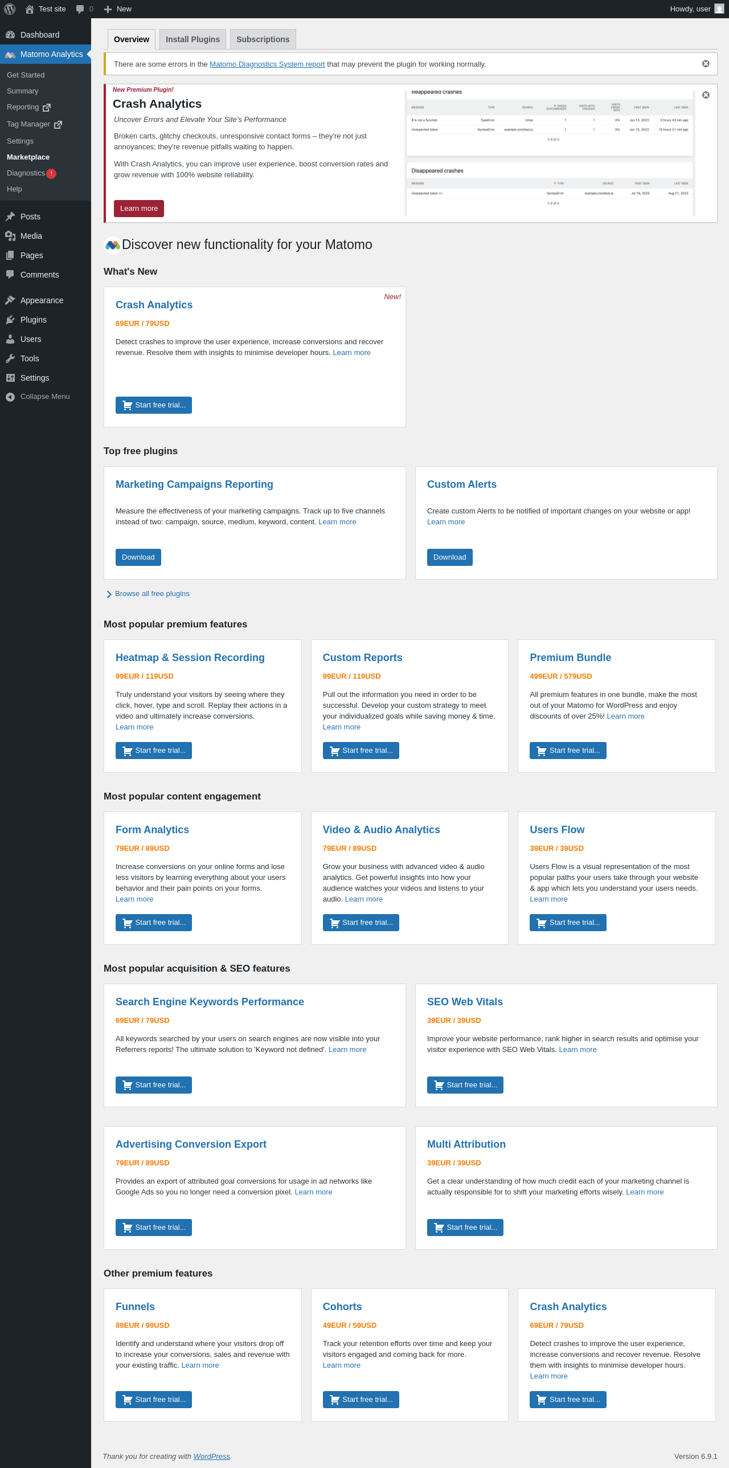
Task: Open the New content menu
Action: 118,9
